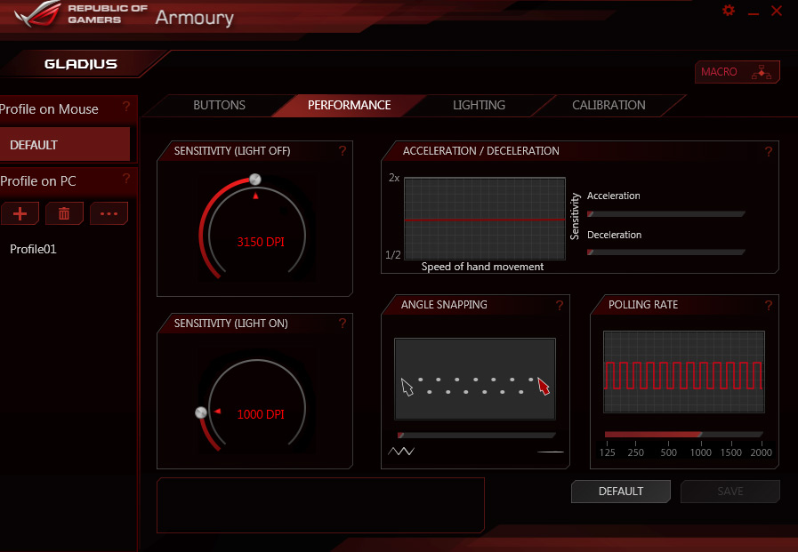Show help for Sensitivity (Light On)
The height and width of the screenshot is (552, 798).
tap(343, 324)
